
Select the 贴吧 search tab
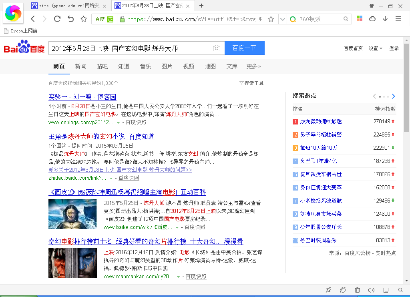pos(102,66)
